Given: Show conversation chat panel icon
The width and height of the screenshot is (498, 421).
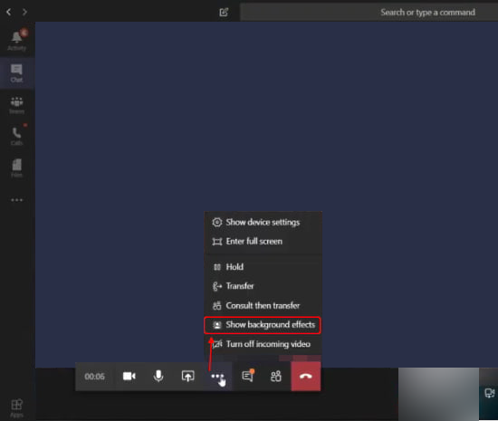Looking at the screenshot, I should [x=247, y=377].
